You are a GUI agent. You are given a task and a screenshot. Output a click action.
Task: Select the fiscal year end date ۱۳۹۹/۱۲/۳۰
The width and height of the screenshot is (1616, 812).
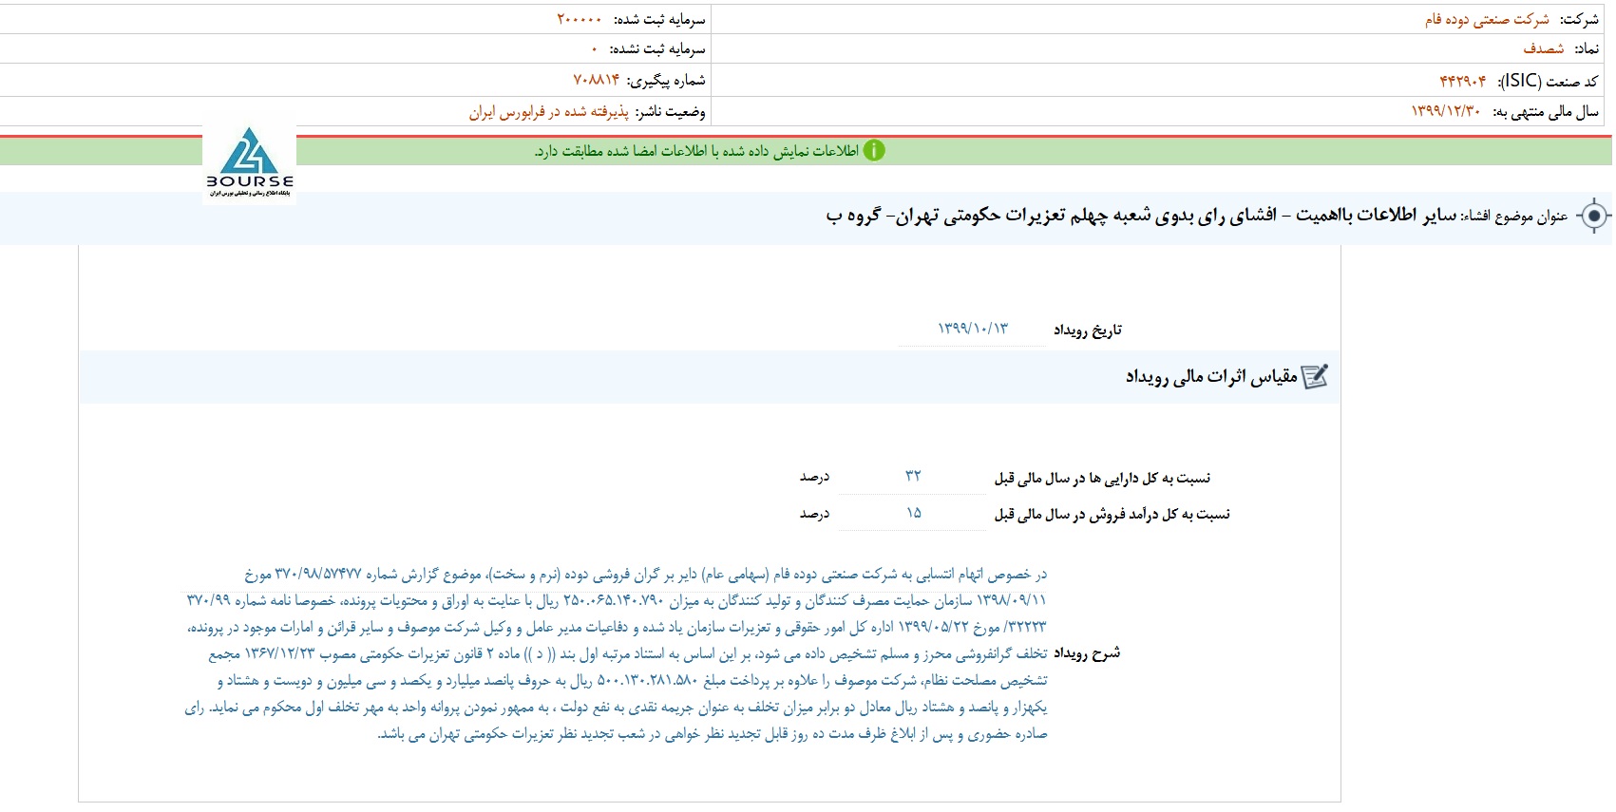pyautogui.click(x=1446, y=111)
